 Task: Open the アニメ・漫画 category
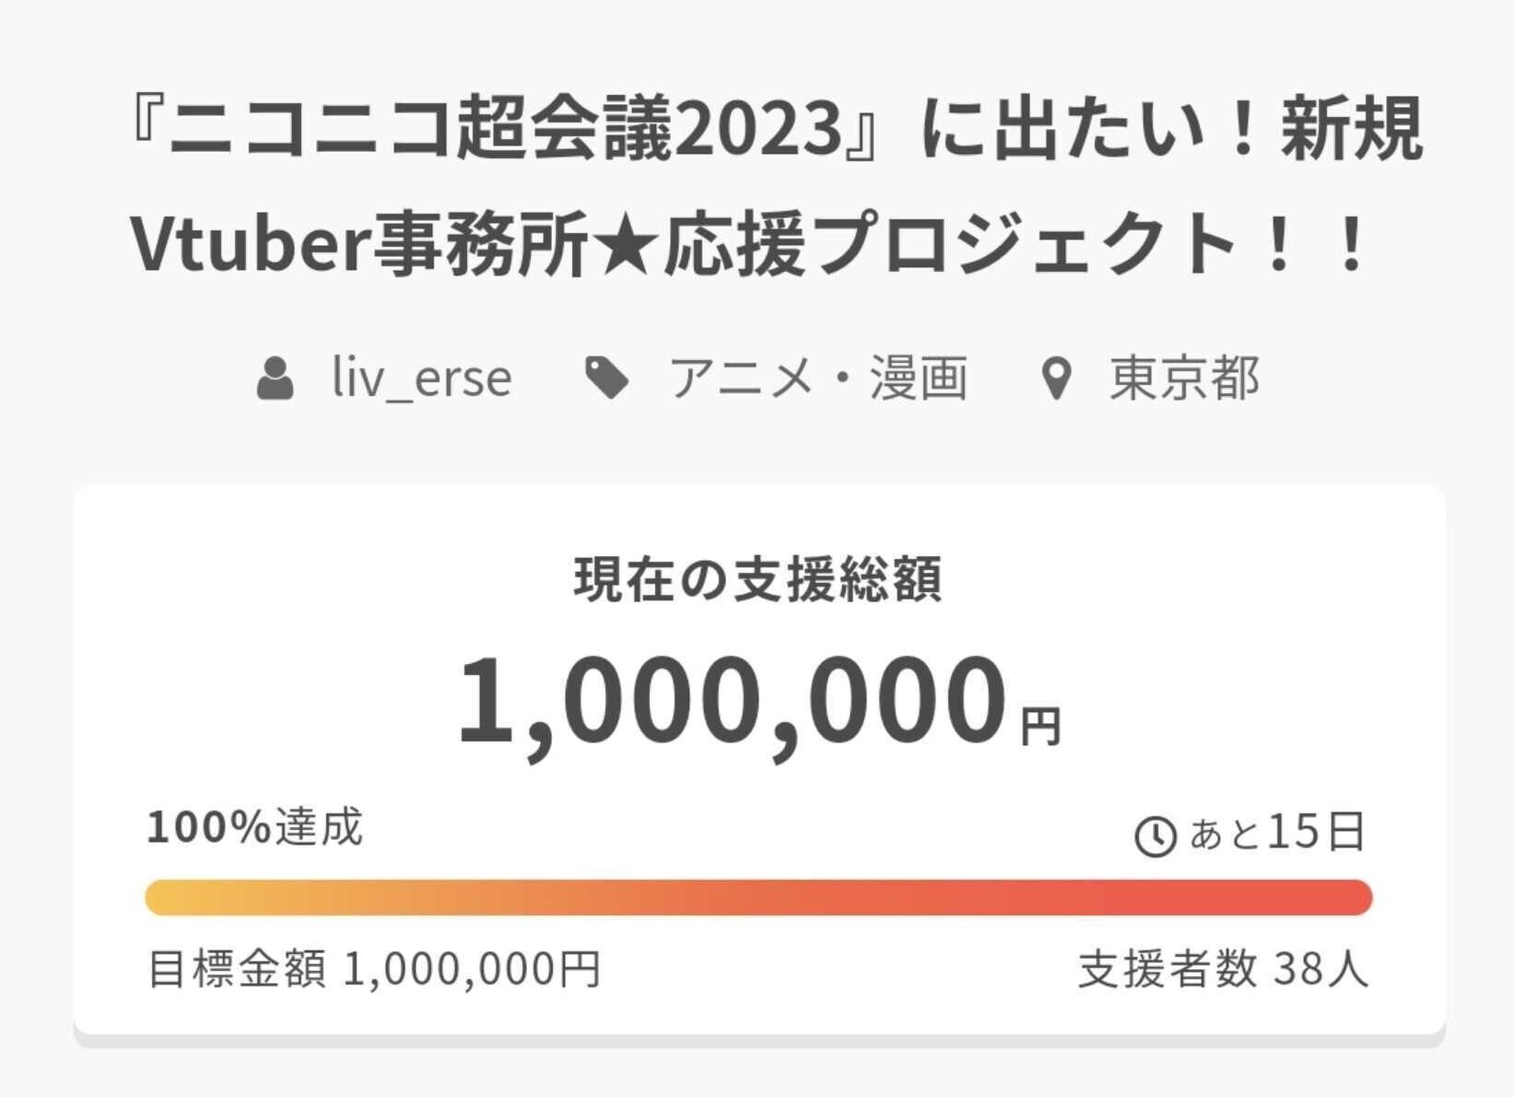point(817,379)
